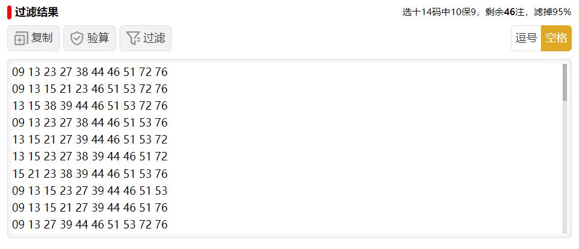Click the red bar beside 过滤结果
Viewport: 579px width, 249px height.
click(x=9, y=13)
